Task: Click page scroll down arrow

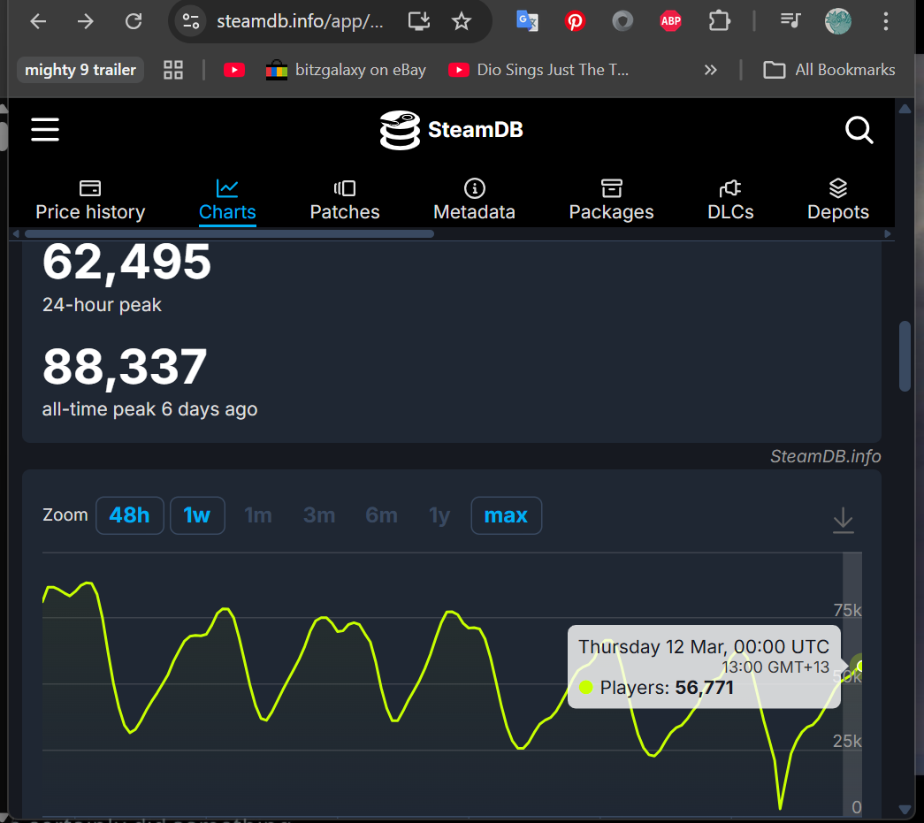Action: [x=905, y=810]
